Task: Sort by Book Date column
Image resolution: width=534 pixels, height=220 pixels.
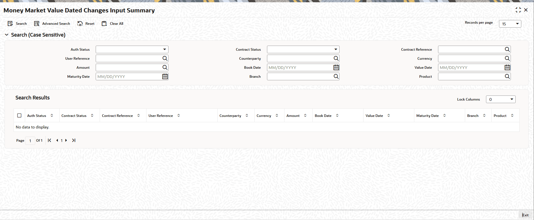Action: 337,115
